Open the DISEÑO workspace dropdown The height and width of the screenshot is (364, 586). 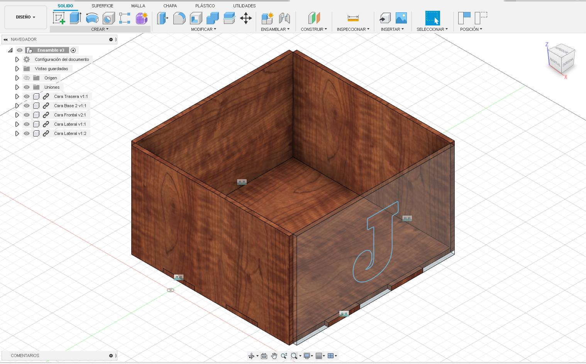[x=25, y=17]
